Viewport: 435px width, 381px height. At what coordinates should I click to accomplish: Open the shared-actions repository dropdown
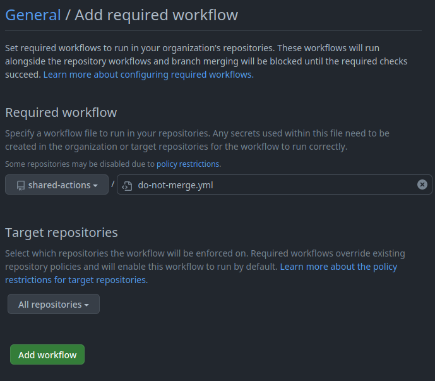[x=57, y=184]
